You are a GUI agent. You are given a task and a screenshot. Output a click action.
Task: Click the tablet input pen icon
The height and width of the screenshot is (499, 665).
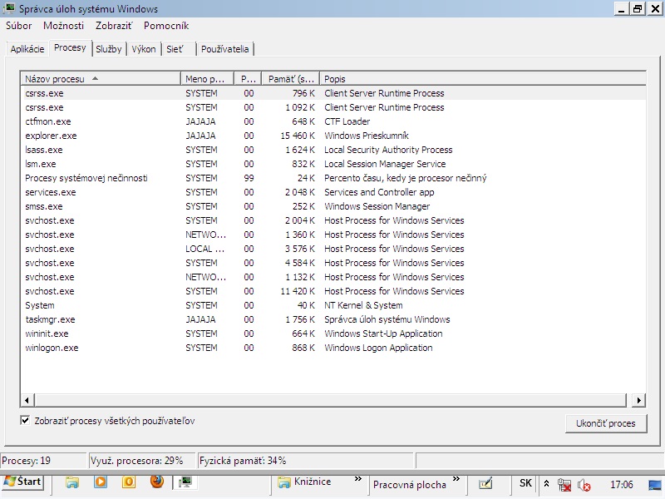tap(485, 483)
